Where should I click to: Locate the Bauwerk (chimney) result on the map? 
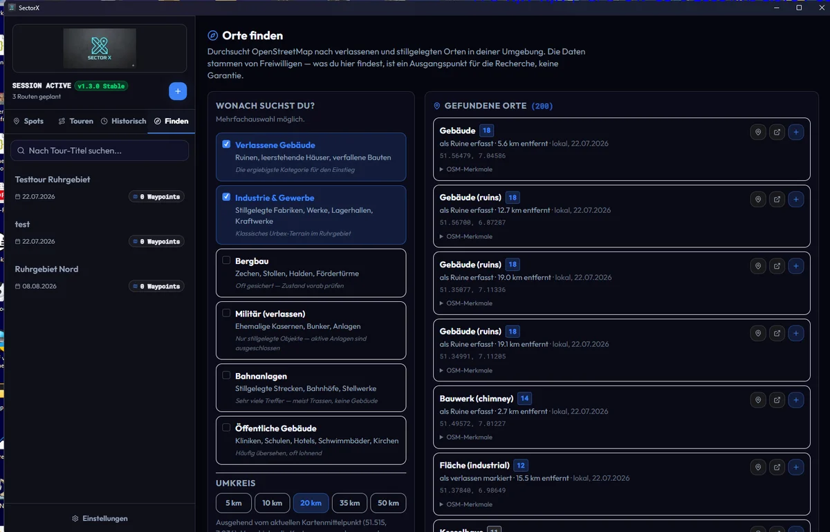[x=758, y=400]
